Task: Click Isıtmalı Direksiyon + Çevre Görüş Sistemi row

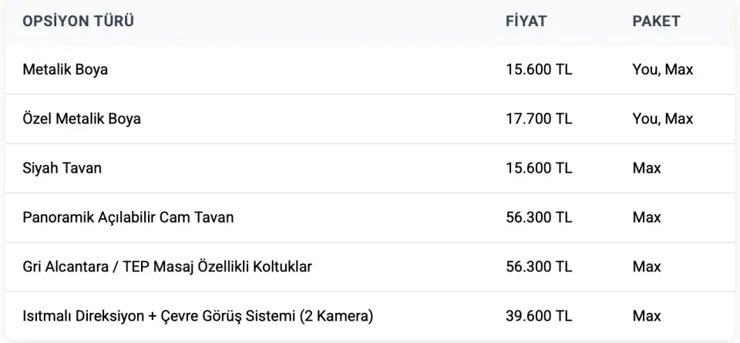Action: coord(198,317)
